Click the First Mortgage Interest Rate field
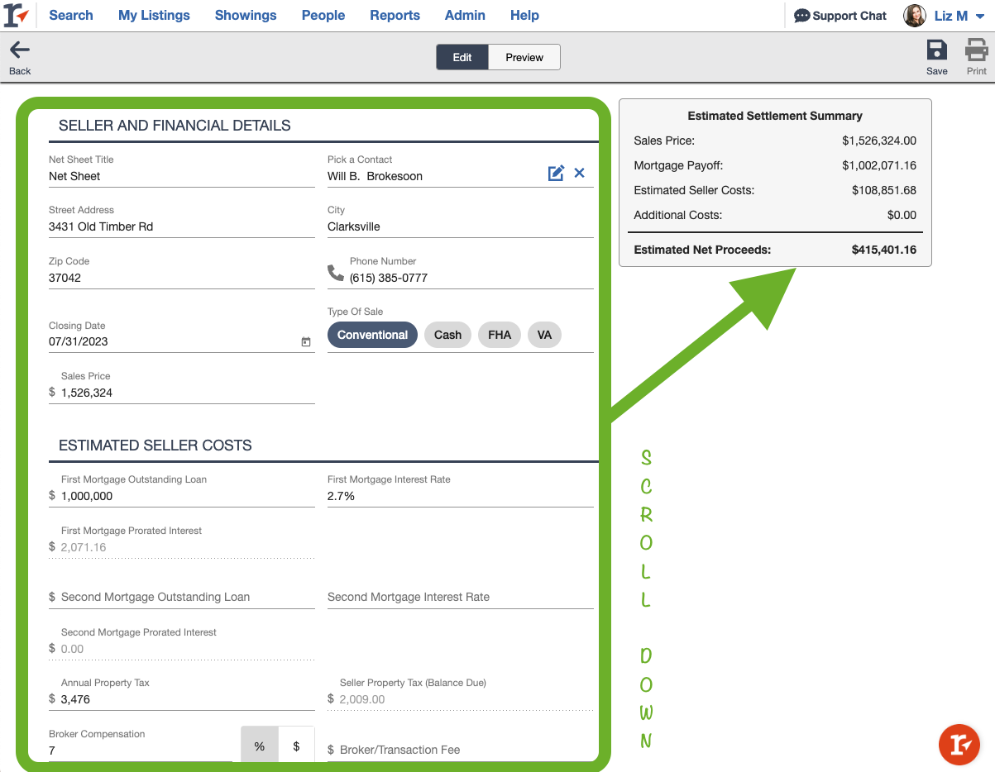This screenshot has height=772, width=995. click(x=460, y=496)
